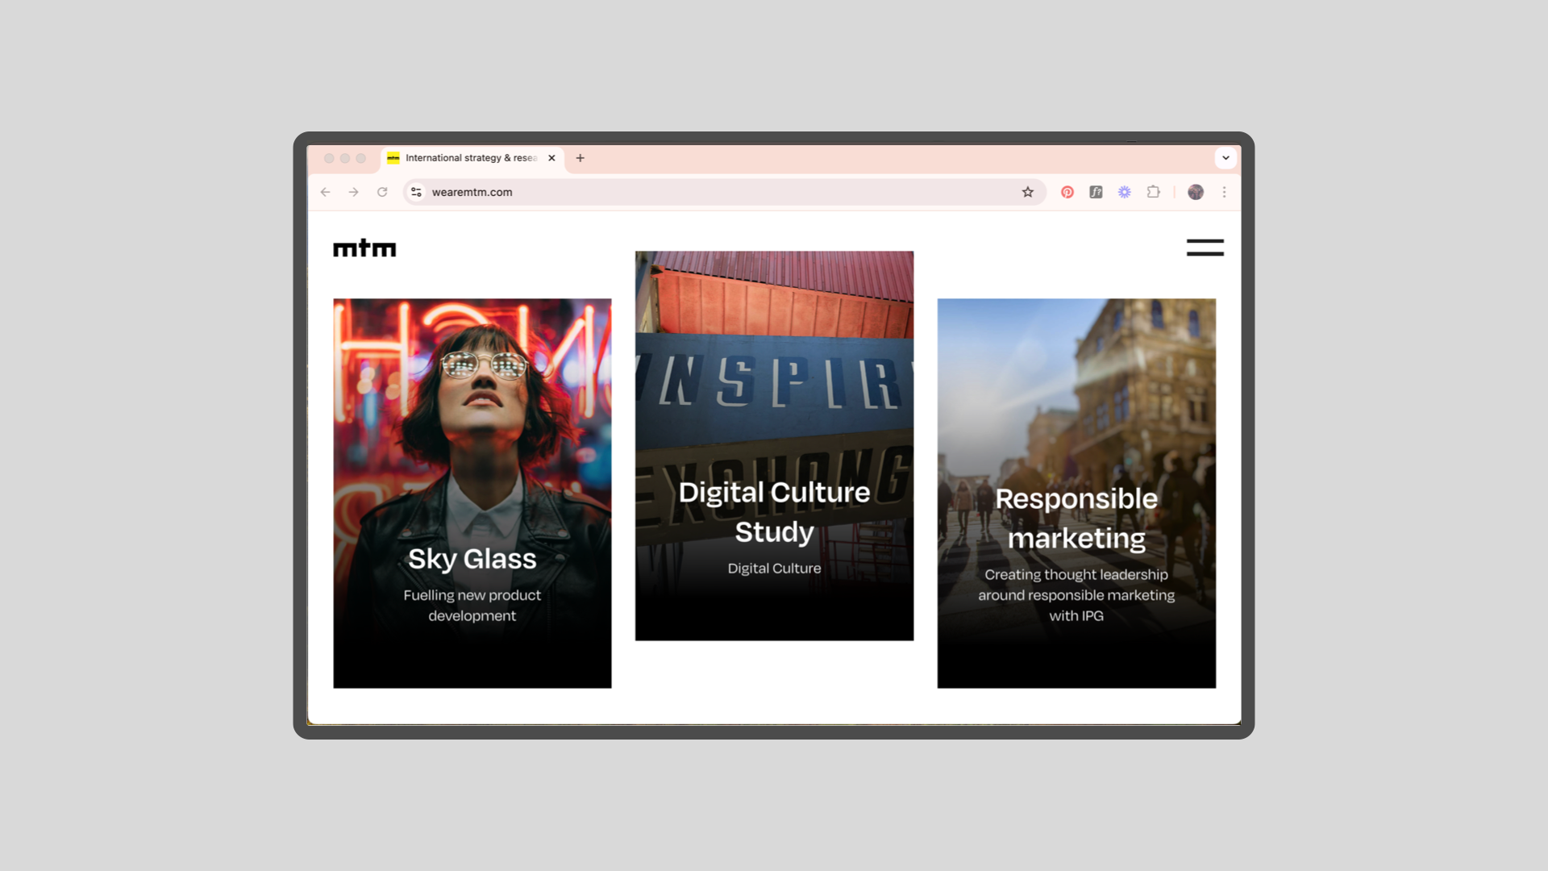The height and width of the screenshot is (871, 1548).
Task: Click the mtm logo
Action: tap(364, 248)
